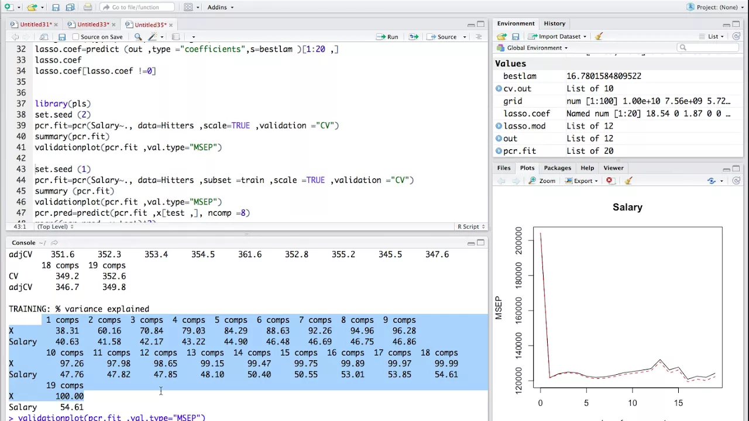Go to the next plot arrow
Screen dimensions: 749x421
pos(515,181)
